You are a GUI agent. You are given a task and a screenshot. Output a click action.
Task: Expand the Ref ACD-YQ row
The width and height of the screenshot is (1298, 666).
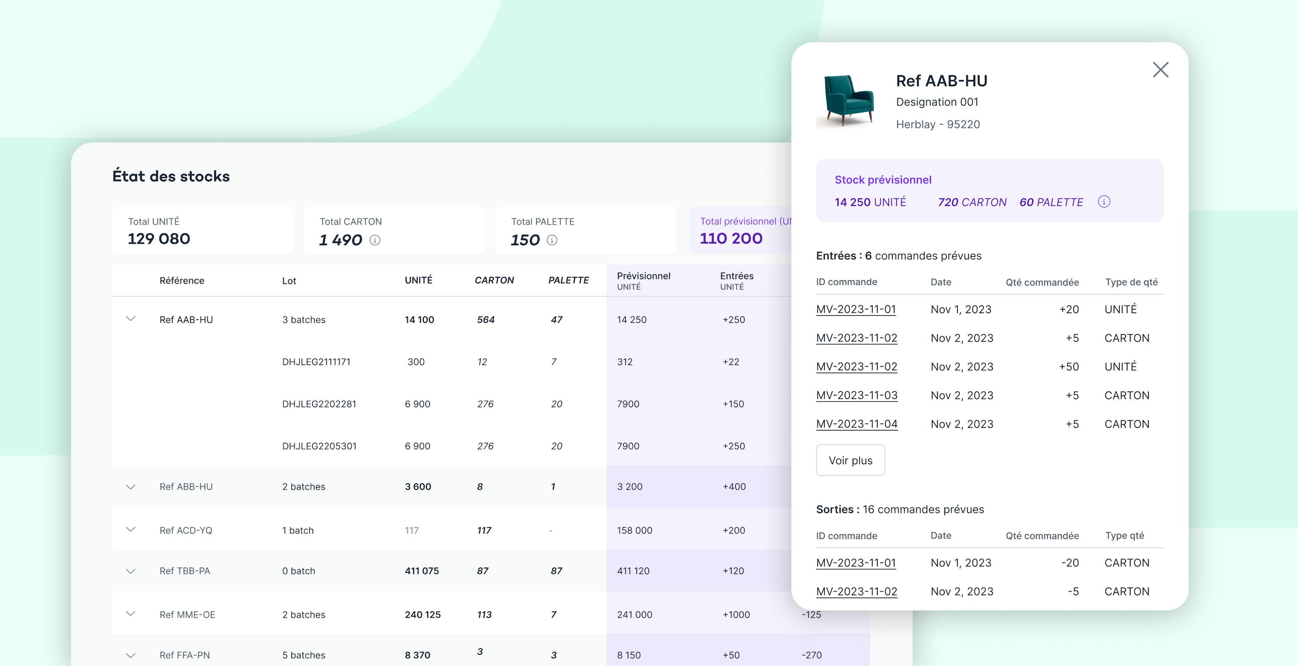pos(131,530)
